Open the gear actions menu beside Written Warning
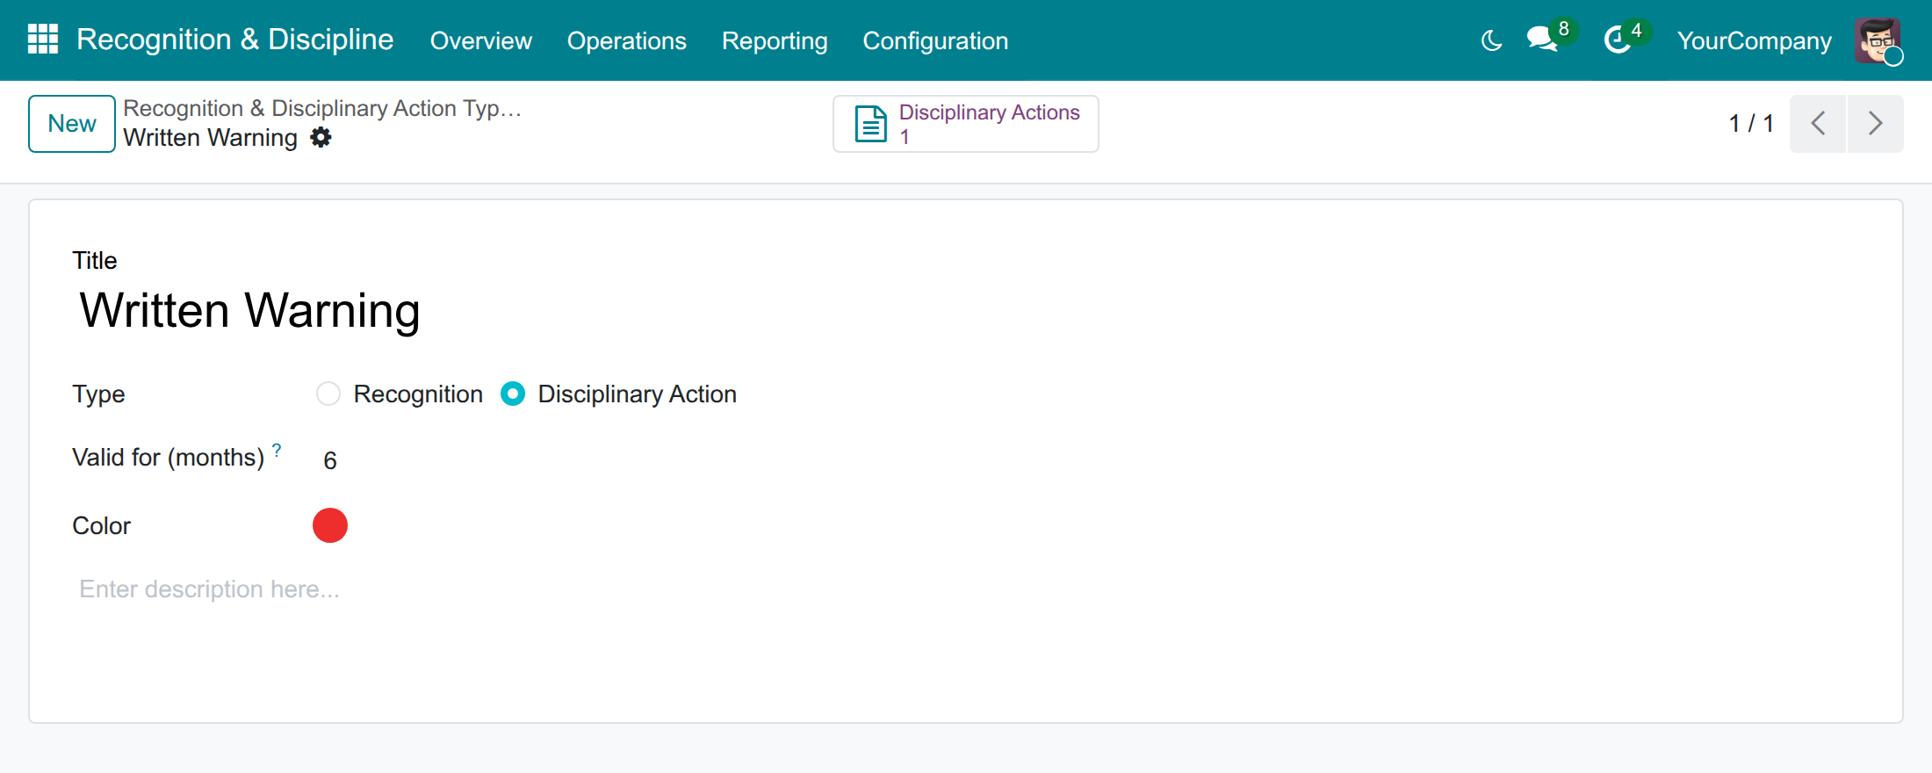Viewport: 1932px width, 773px height. (321, 138)
